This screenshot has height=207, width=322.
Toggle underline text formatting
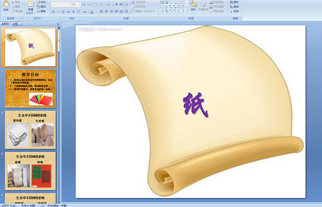(x=64, y=12)
